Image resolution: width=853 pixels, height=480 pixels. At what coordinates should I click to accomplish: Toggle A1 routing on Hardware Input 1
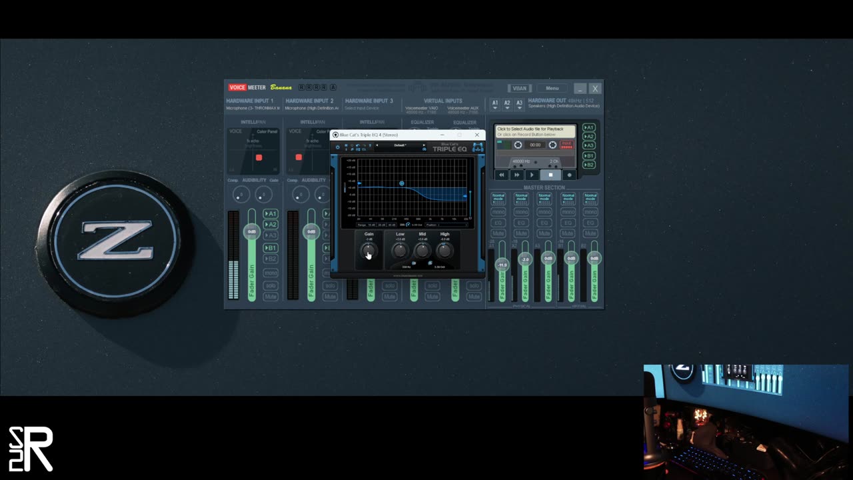coord(271,213)
